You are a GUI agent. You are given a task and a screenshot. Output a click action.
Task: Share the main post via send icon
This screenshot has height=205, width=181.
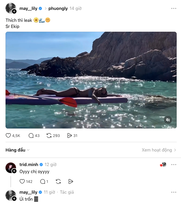(x=69, y=136)
